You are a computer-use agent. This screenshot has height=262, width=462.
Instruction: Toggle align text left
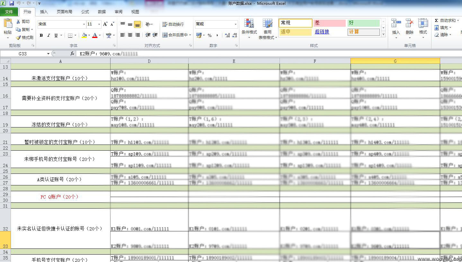pyautogui.click(x=123, y=35)
